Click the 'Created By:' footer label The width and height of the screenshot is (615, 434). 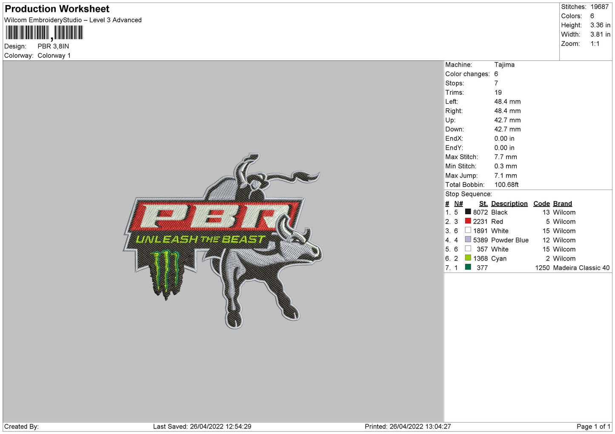pos(21,427)
